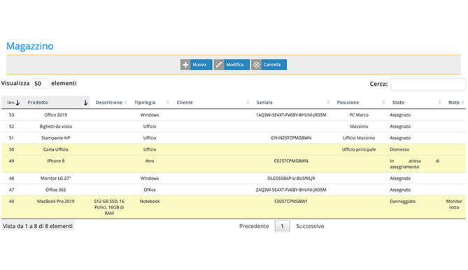Select the Office 365 product cell
The image size is (468, 270).
tap(56, 190)
